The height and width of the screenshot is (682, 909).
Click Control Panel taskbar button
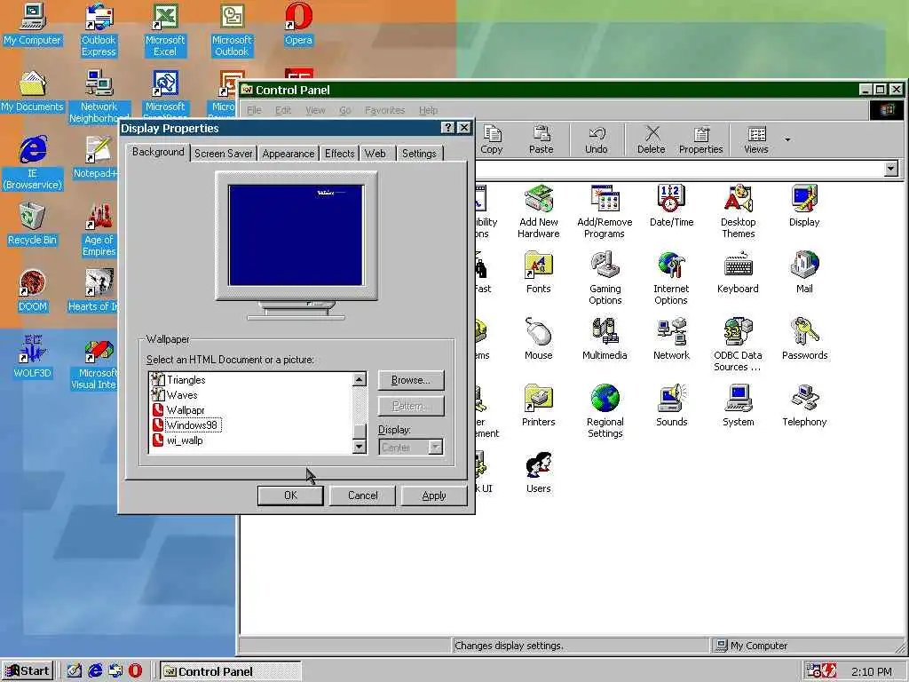coord(231,671)
